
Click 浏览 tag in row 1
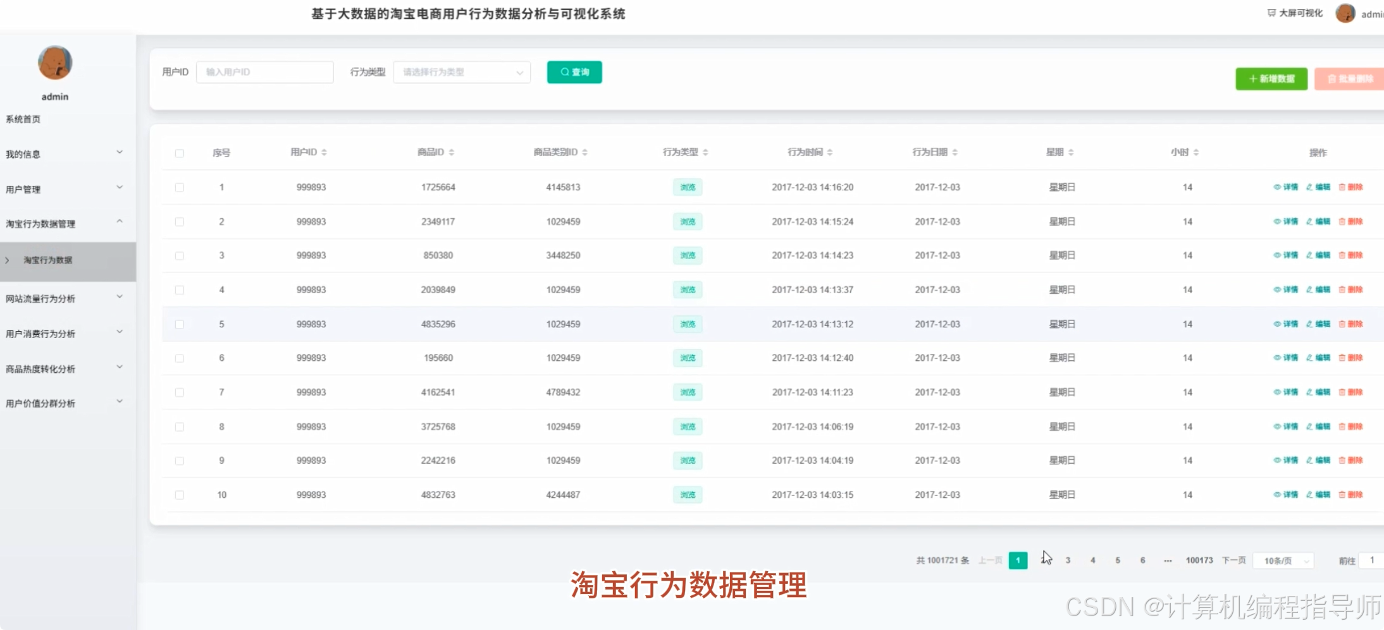point(688,187)
